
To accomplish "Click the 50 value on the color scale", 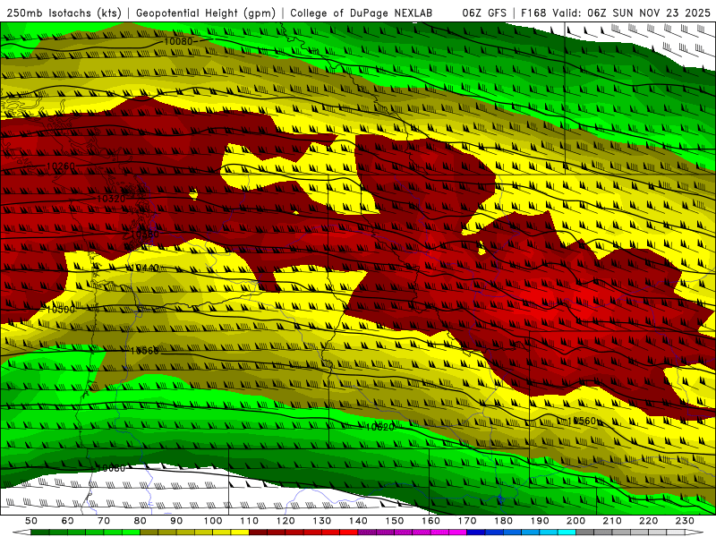I will point(31,521).
